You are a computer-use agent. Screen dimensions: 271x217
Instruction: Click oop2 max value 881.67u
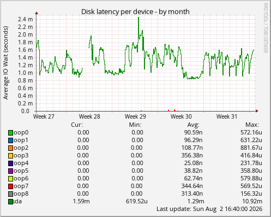pos(251,148)
